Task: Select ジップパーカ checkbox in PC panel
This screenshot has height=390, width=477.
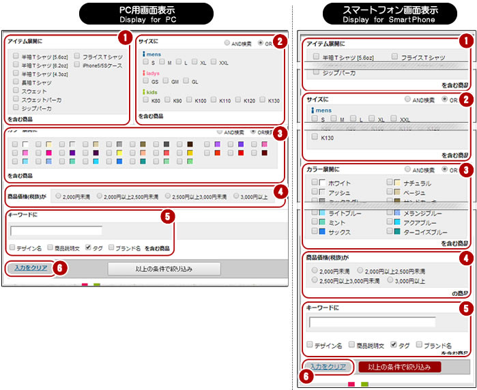Action: click(x=16, y=107)
